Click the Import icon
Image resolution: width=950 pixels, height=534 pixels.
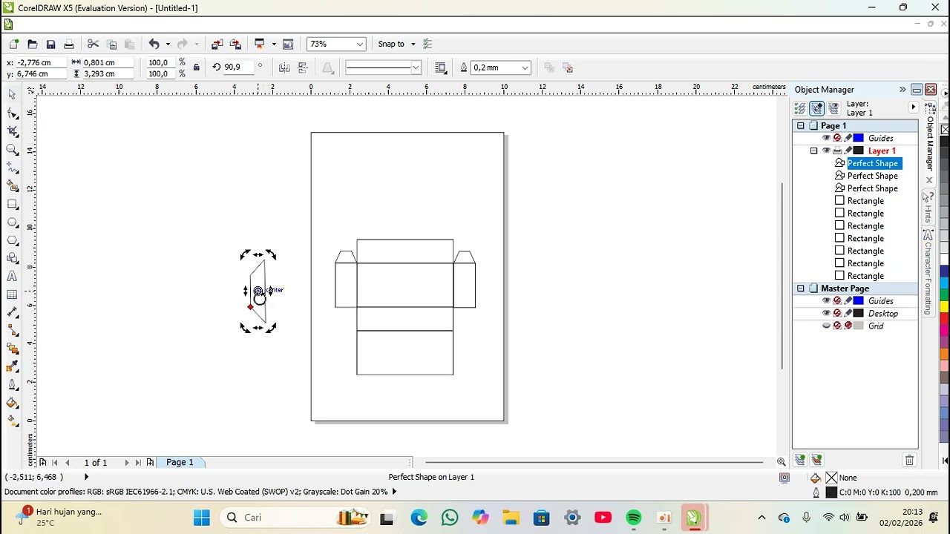217,44
